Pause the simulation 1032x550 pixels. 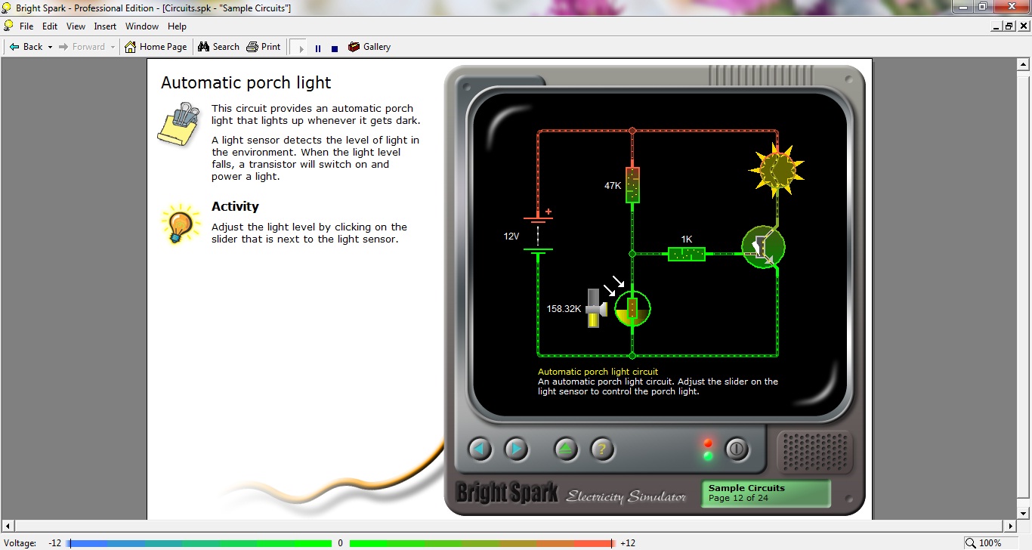[x=318, y=48]
